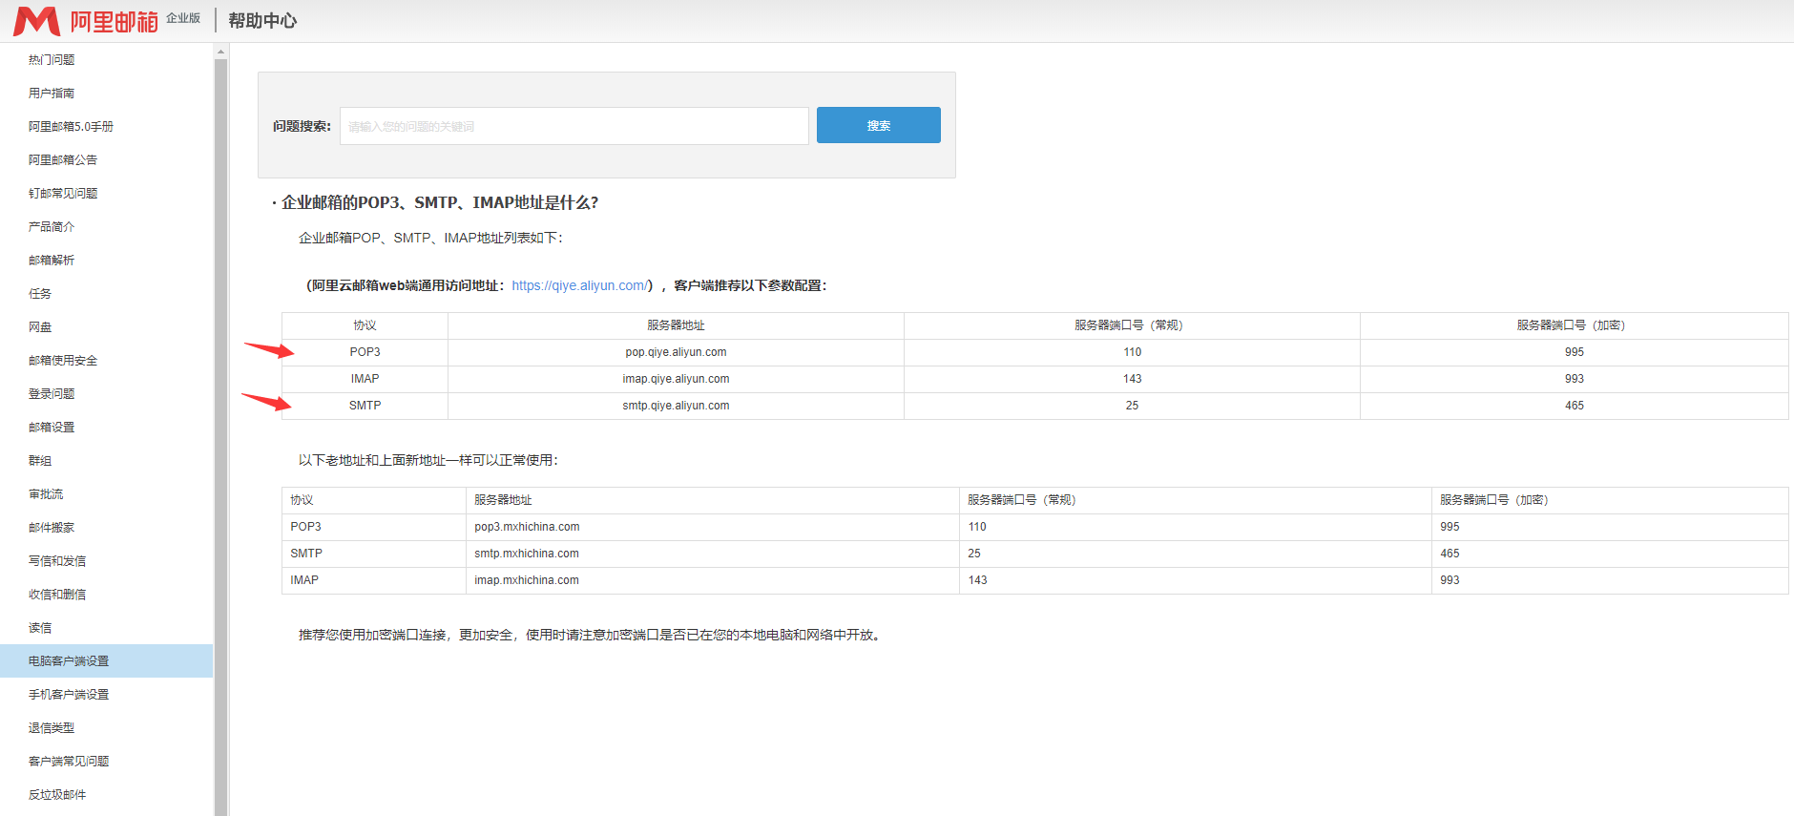Select 任务 in the sidebar
Viewport: 1794px width, 816px height.
40,293
